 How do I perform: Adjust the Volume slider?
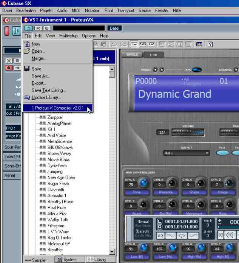[x=188, y=132]
